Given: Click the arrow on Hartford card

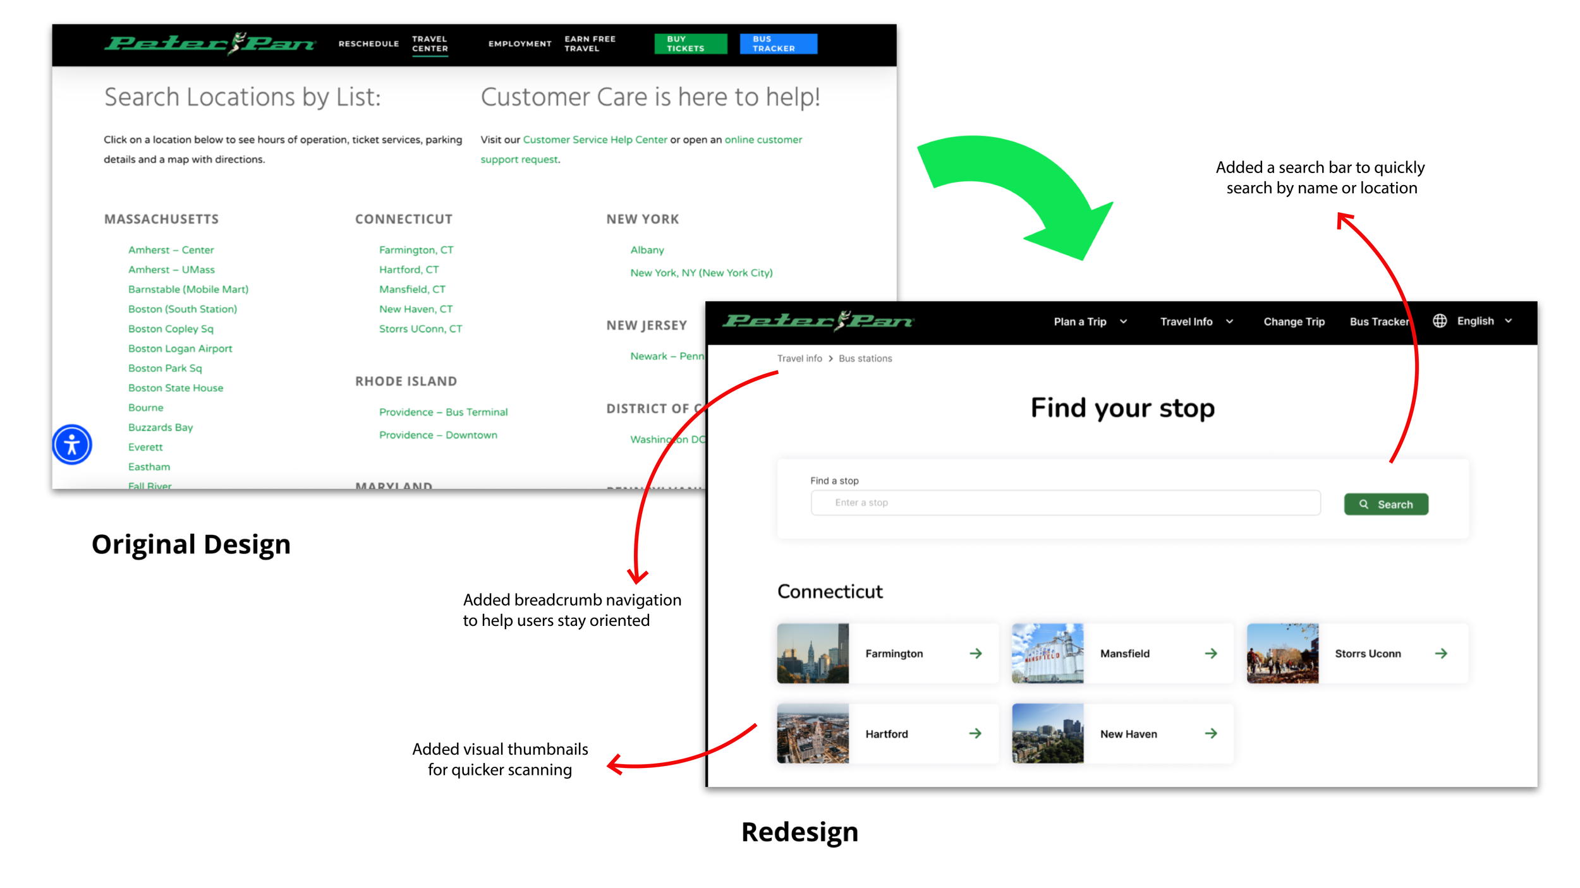Looking at the screenshot, I should (x=976, y=733).
